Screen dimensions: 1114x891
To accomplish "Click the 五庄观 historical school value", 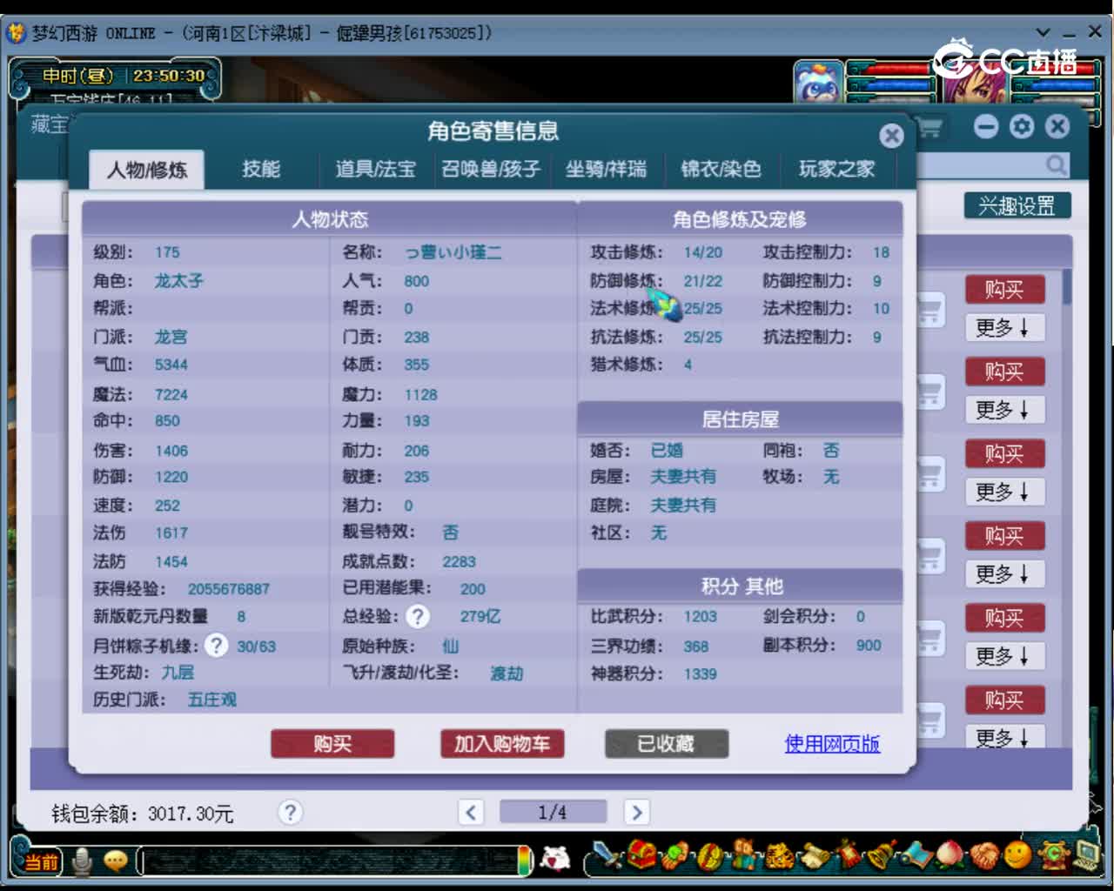I will tap(212, 700).
